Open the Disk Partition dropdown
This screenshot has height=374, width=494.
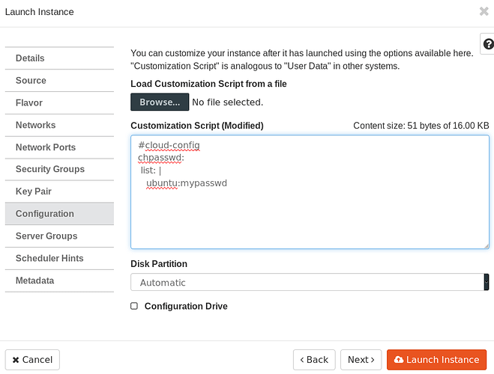[x=309, y=282]
